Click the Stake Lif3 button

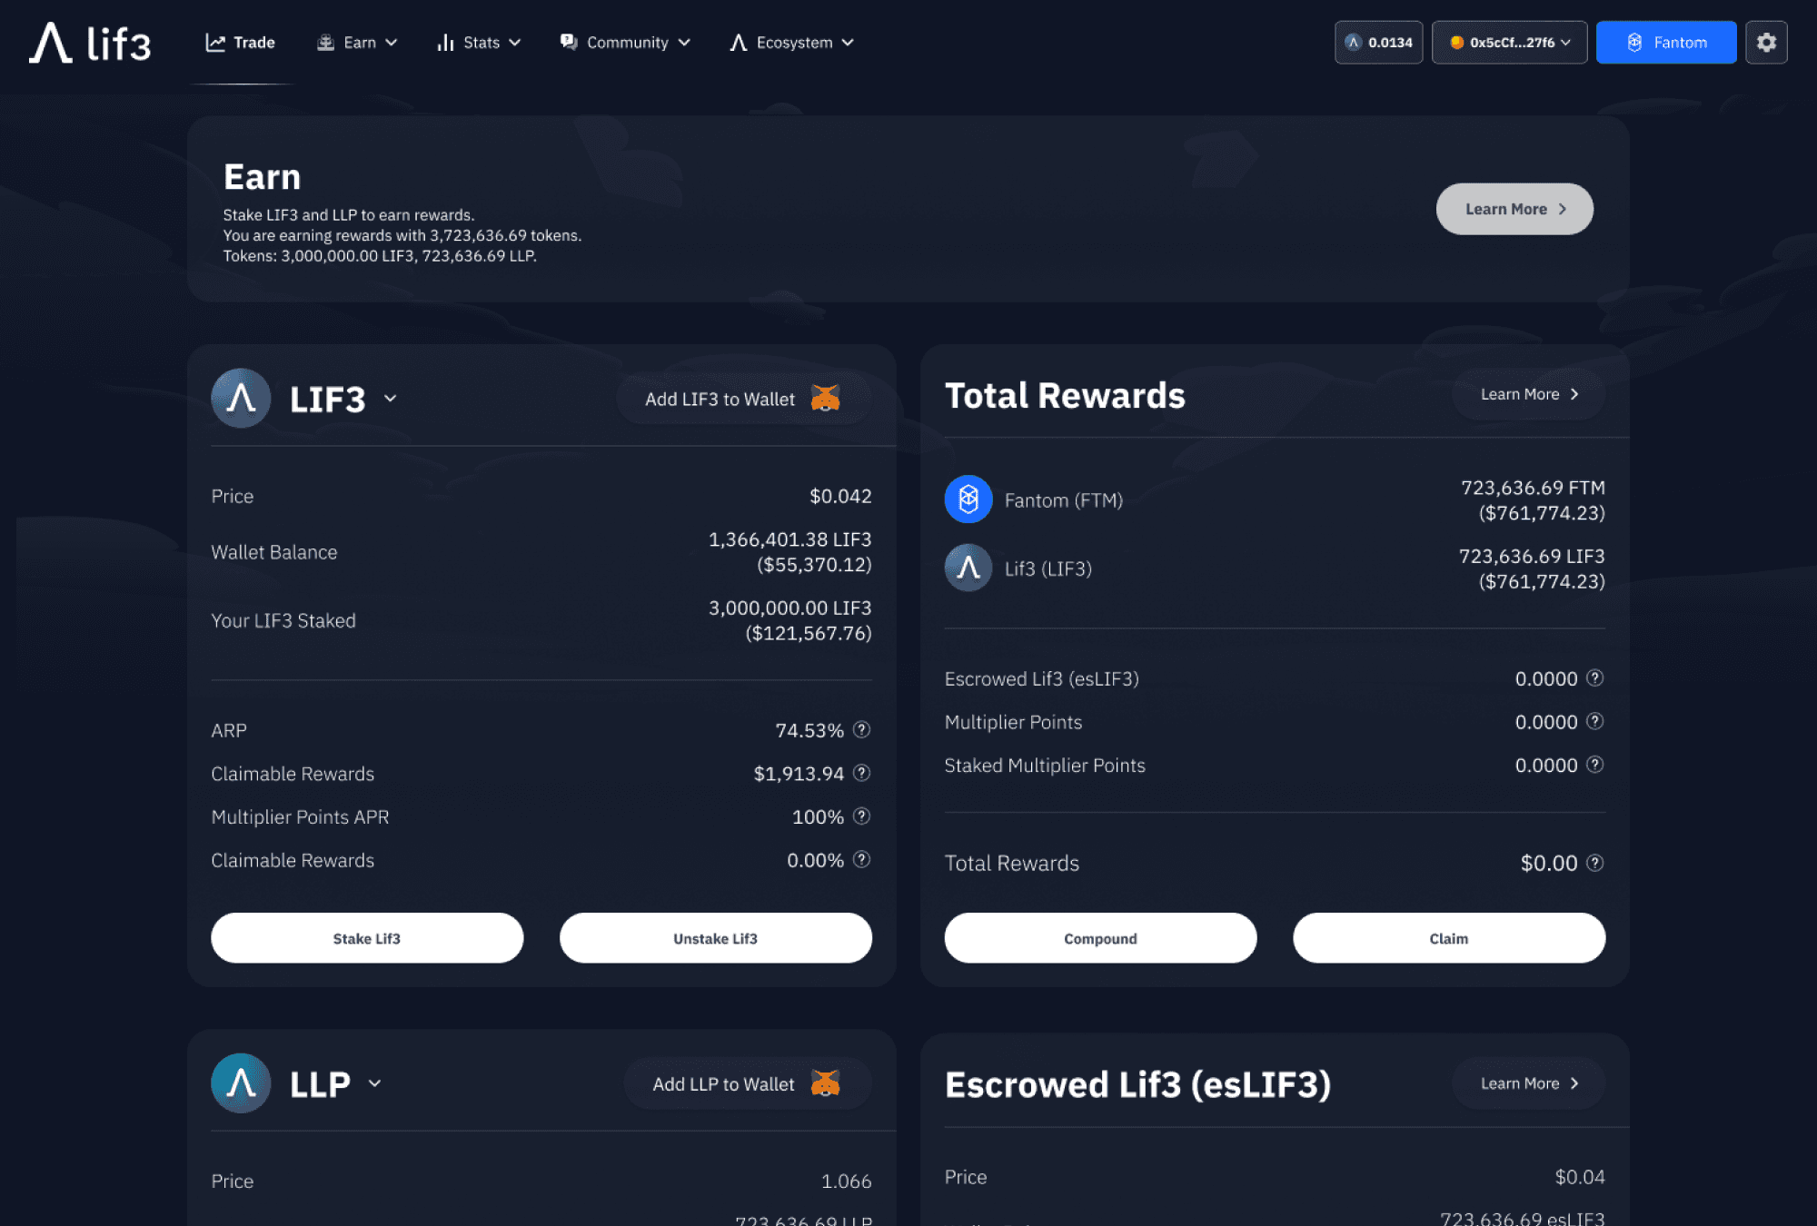pyautogui.click(x=367, y=938)
